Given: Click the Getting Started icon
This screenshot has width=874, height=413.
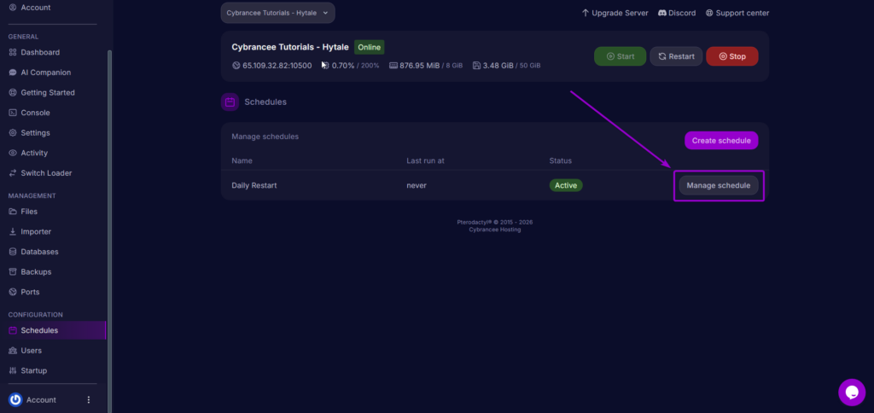Looking at the screenshot, I should (x=13, y=92).
